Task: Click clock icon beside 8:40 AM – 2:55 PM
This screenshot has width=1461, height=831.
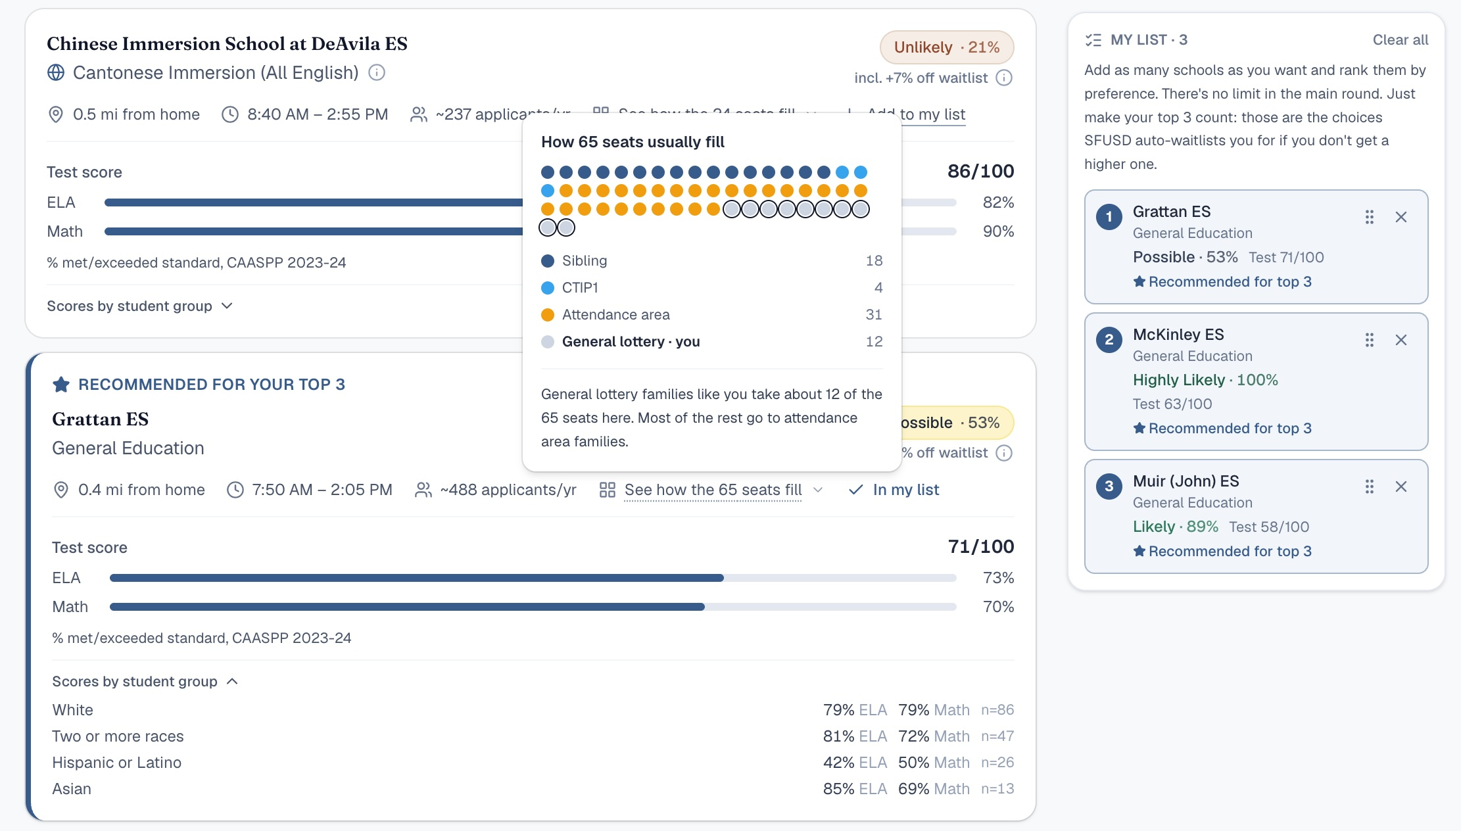Action: click(x=230, y=114)
